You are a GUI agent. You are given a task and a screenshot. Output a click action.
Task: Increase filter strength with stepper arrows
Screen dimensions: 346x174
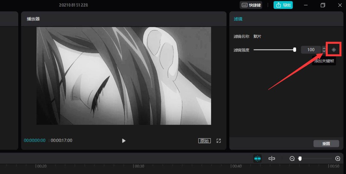(x=324, y=48)
